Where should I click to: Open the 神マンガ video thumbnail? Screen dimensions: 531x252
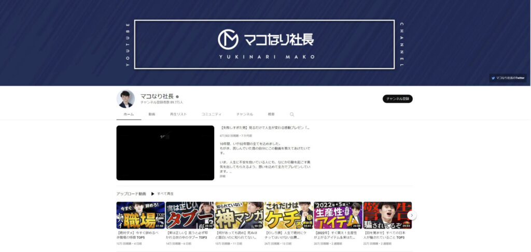tap(239, 215)
